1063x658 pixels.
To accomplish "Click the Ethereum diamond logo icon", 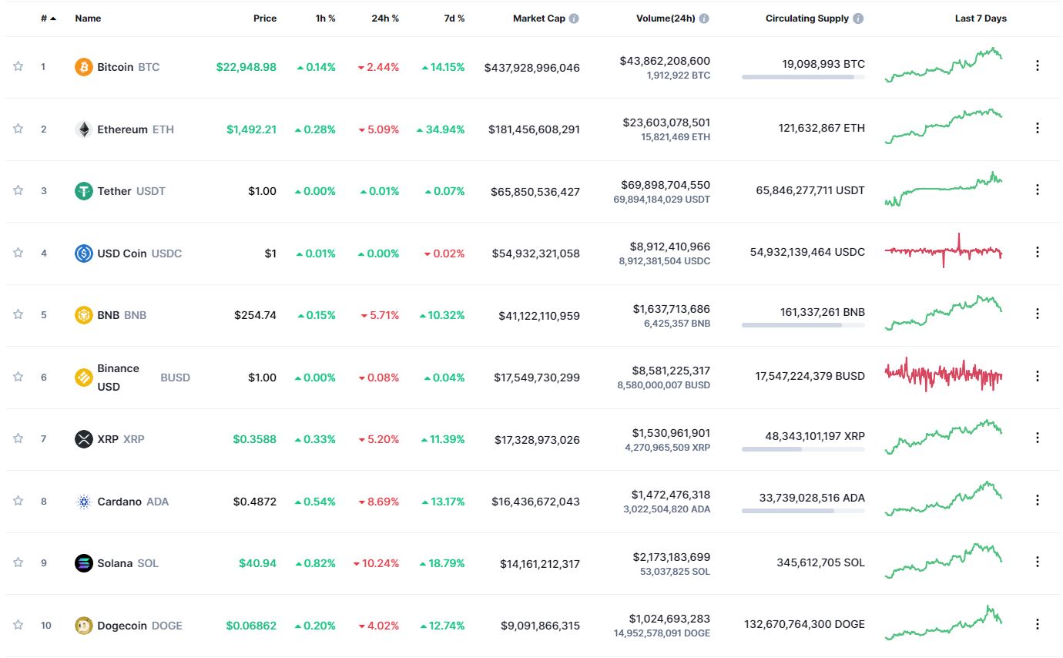I will [83, 129].
